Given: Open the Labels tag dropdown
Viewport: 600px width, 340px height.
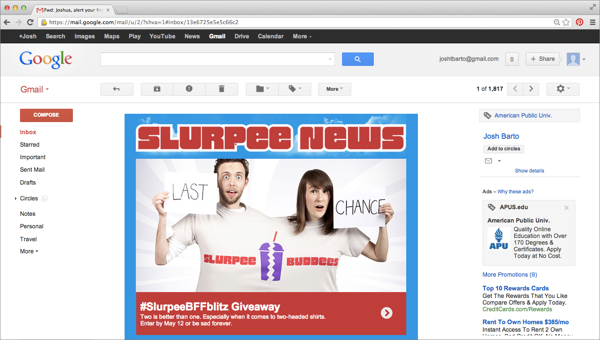Looking at the screenshot, I should 295,89.
